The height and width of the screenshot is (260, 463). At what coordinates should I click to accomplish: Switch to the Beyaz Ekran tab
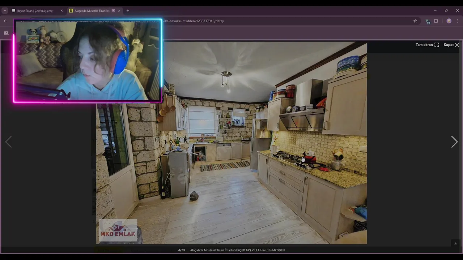click(35, 11)
